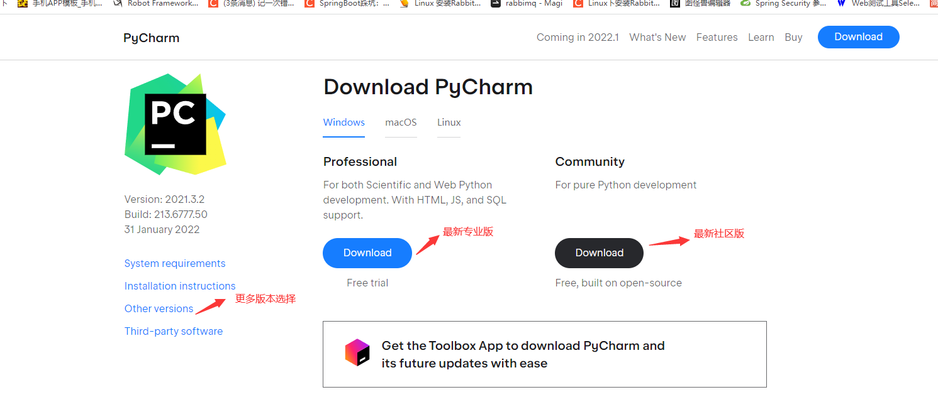
Task: Click the Magi favicon on the rabbimq tab
Action: [x=496, y=4]
